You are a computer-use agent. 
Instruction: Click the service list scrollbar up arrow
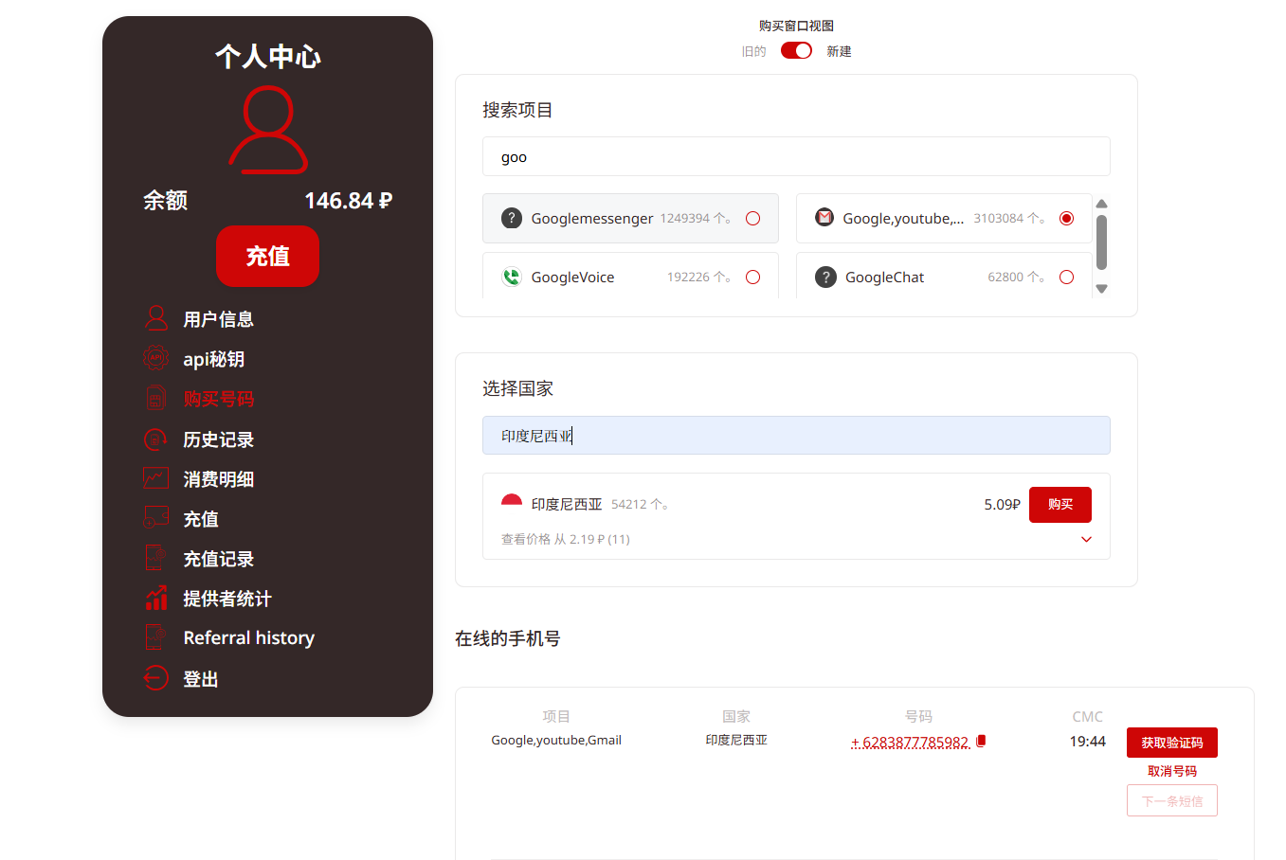(1101, 204)
